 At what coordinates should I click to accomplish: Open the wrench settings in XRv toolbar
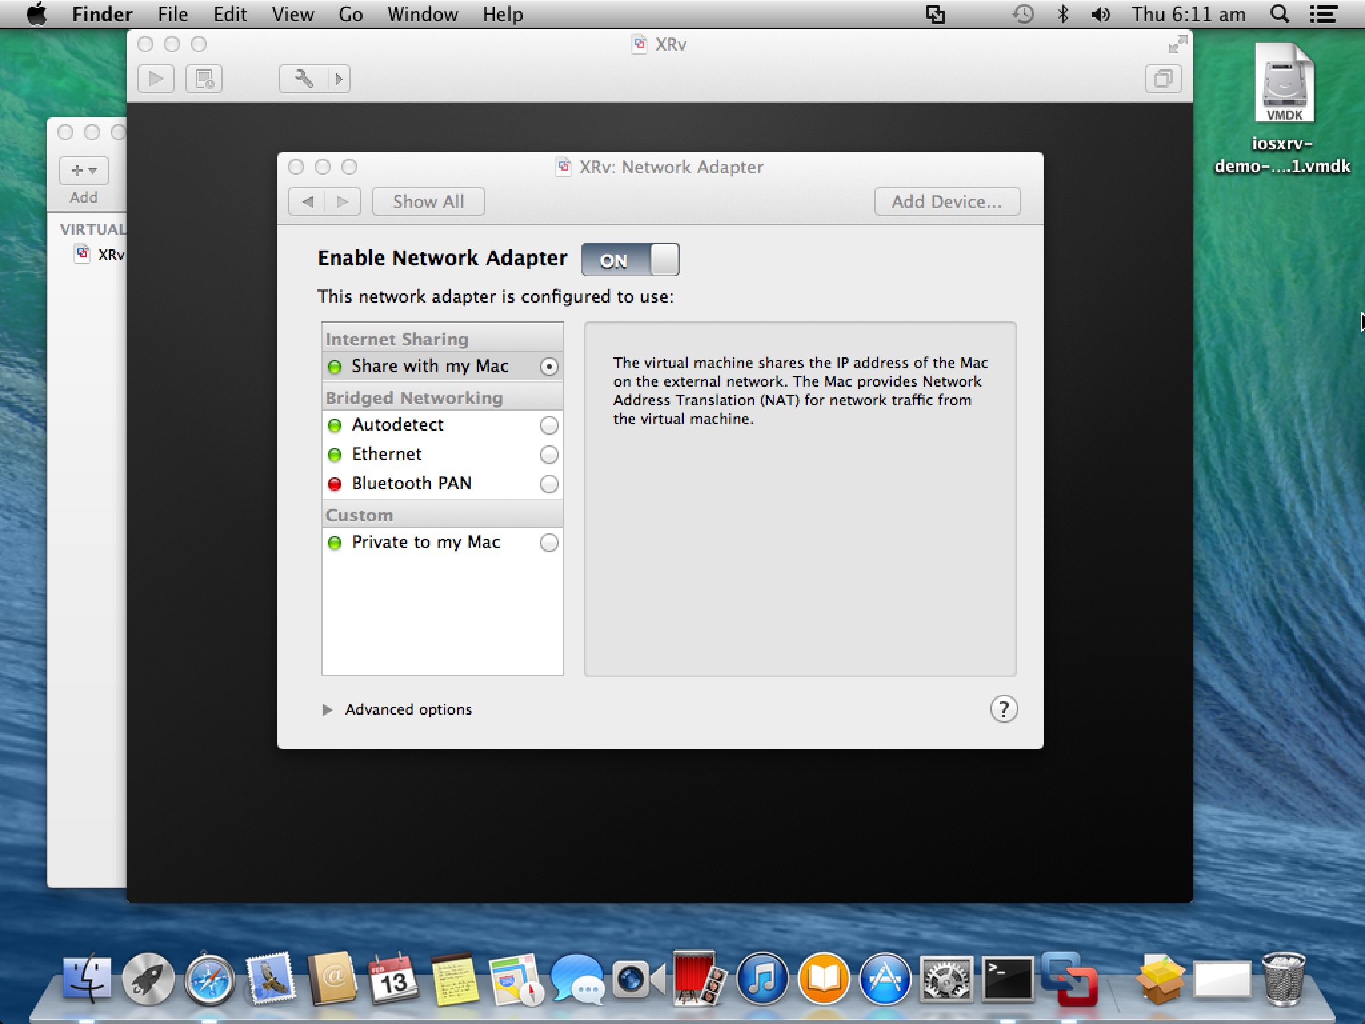304,79
